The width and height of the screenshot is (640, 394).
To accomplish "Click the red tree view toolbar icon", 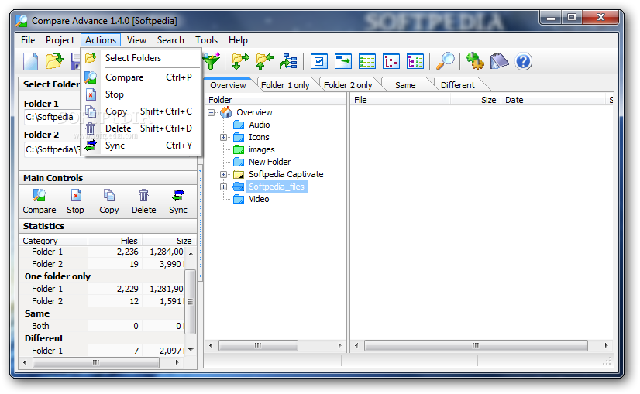I will [391, 61].
